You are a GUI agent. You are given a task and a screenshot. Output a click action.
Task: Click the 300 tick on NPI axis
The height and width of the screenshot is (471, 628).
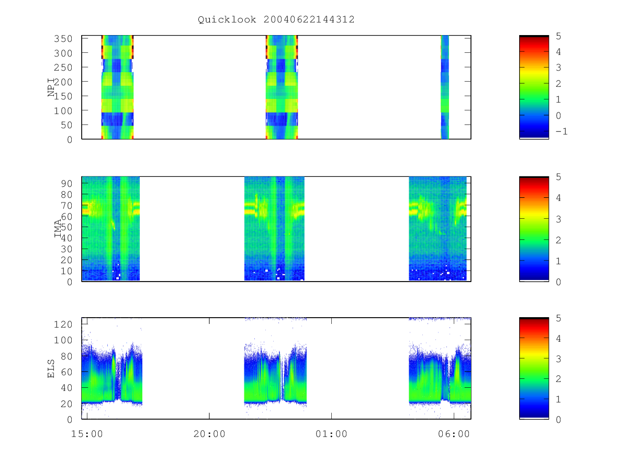[x=64, y=53]
